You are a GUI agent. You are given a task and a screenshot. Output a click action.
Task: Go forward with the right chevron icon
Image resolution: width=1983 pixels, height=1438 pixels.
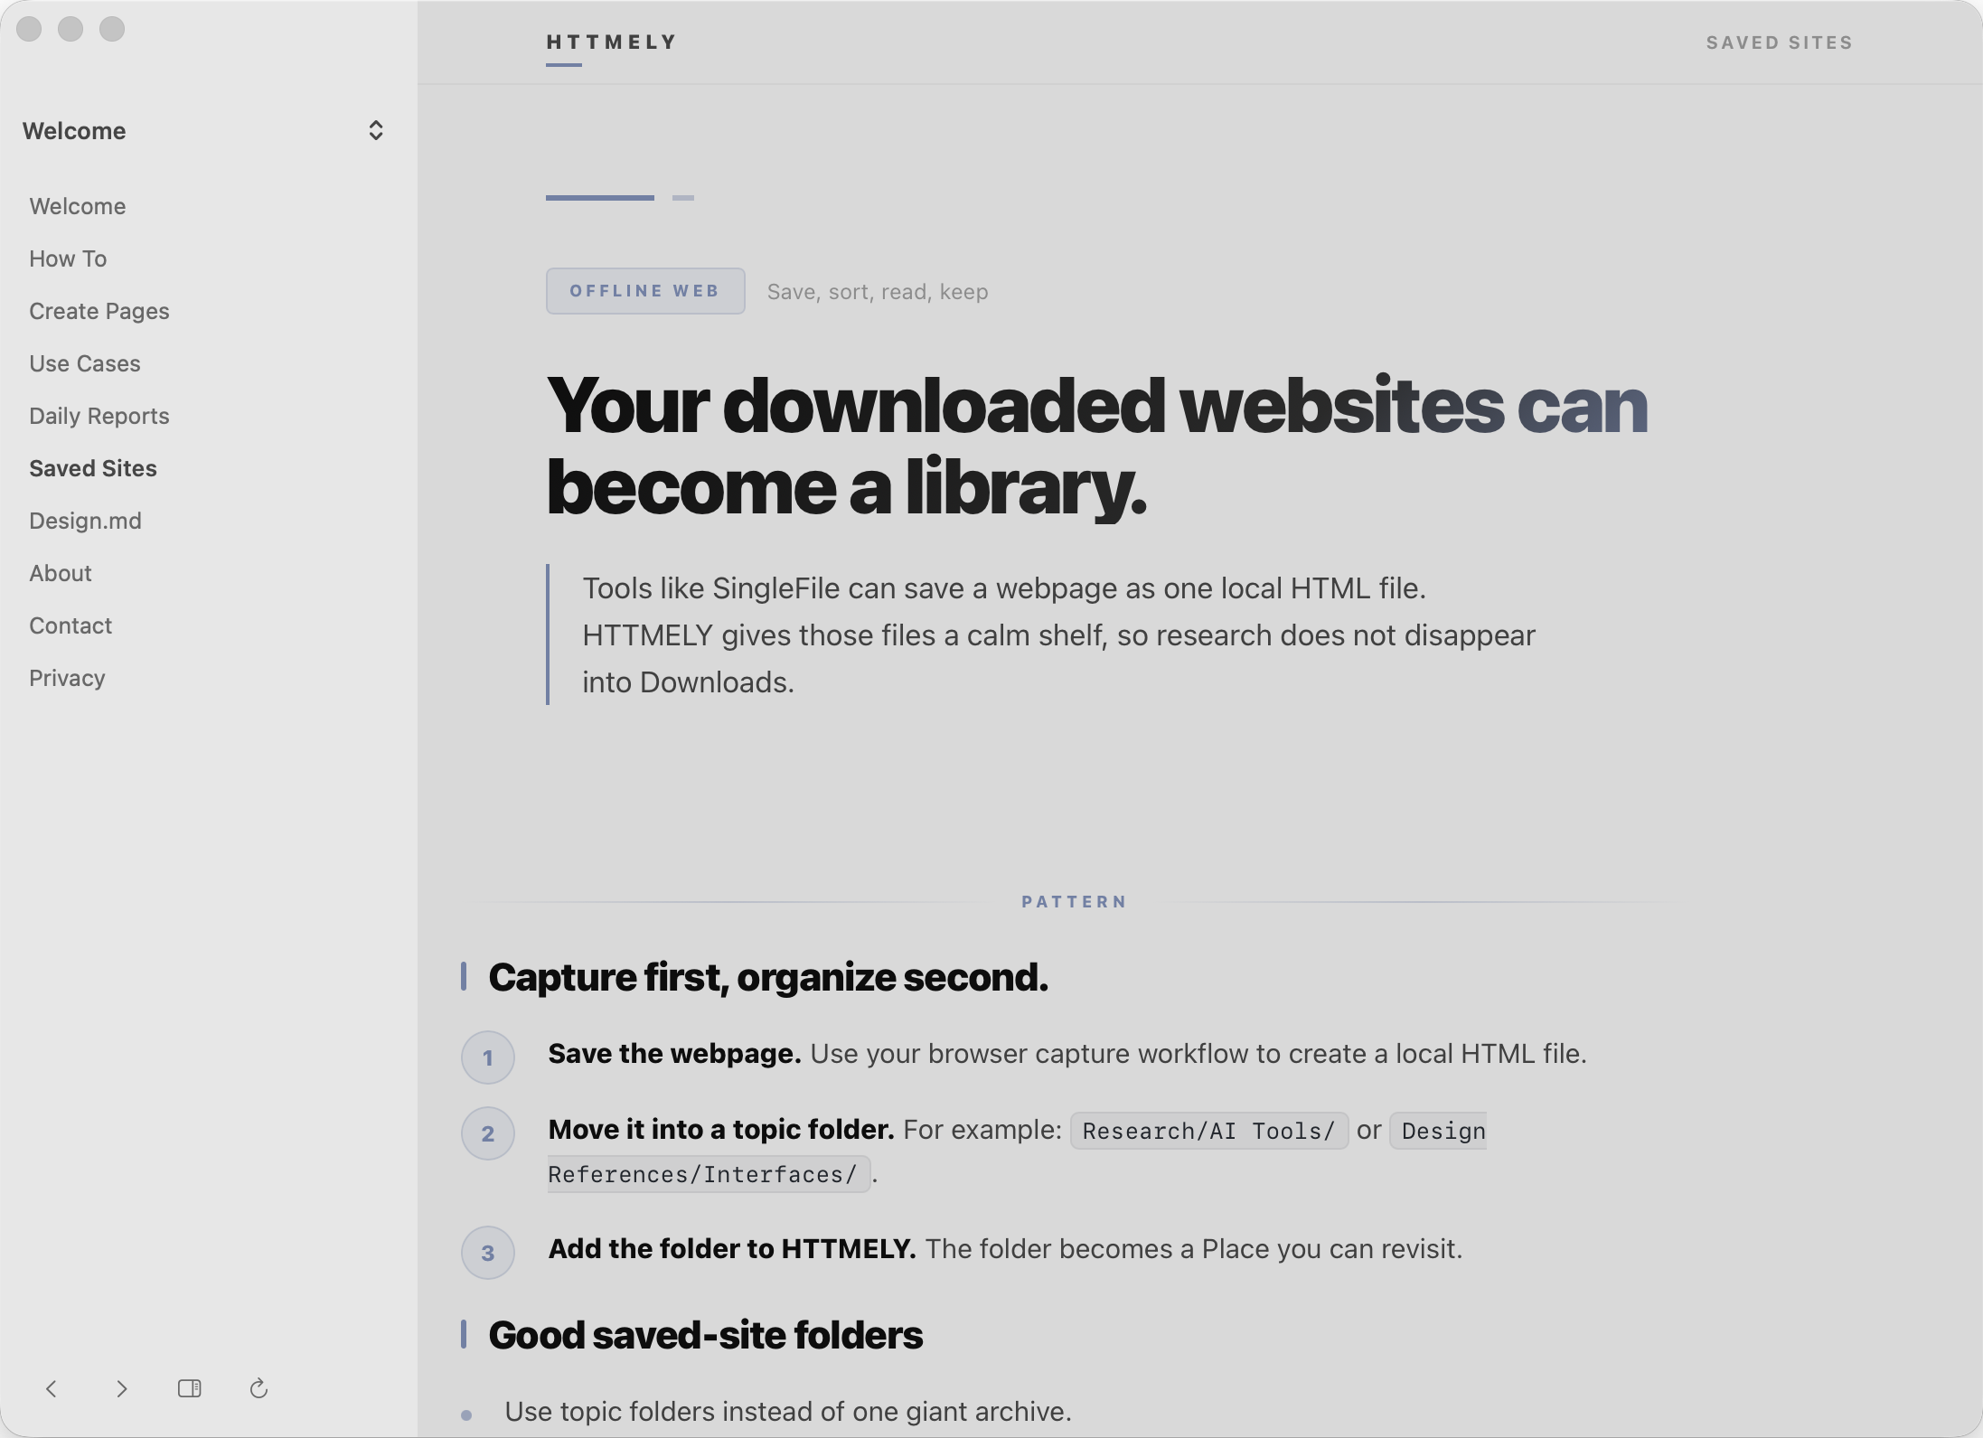click(x=122, y=1388)
